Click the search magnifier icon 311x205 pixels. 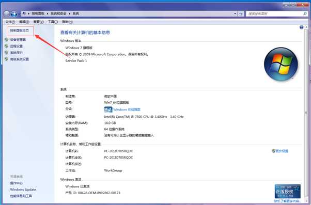click(305, 13)
